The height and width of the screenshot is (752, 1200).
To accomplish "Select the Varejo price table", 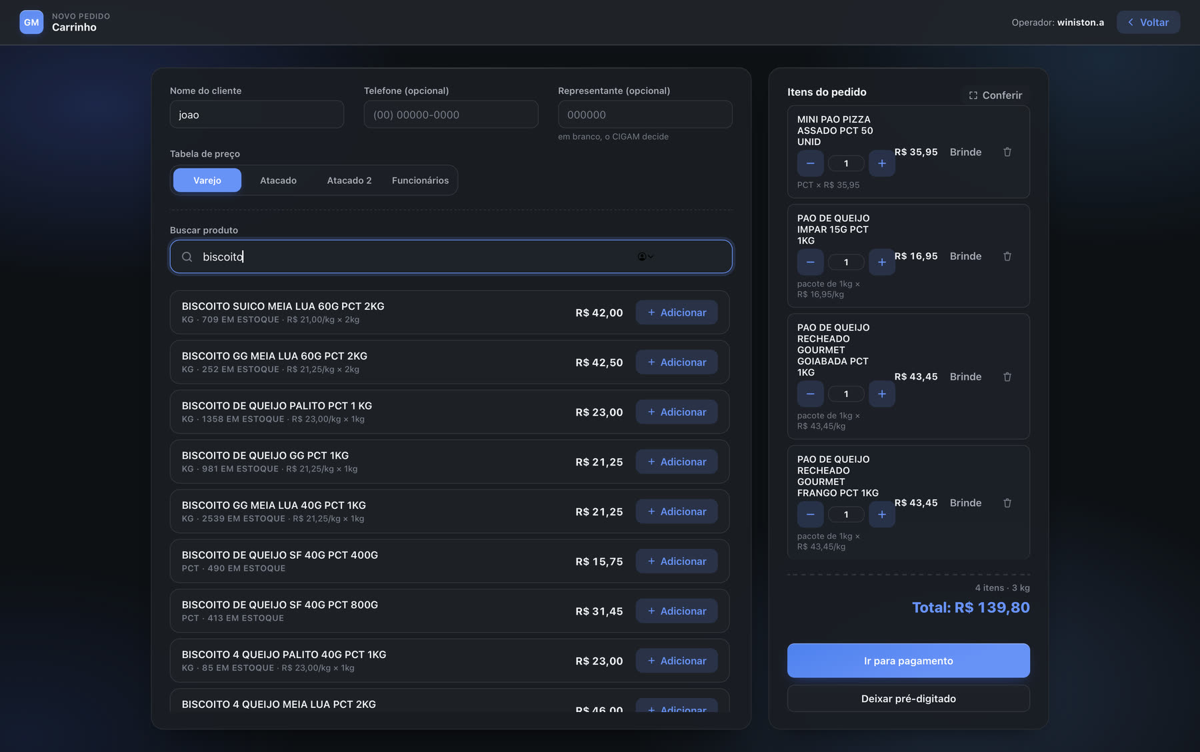I will pos(207,181).
